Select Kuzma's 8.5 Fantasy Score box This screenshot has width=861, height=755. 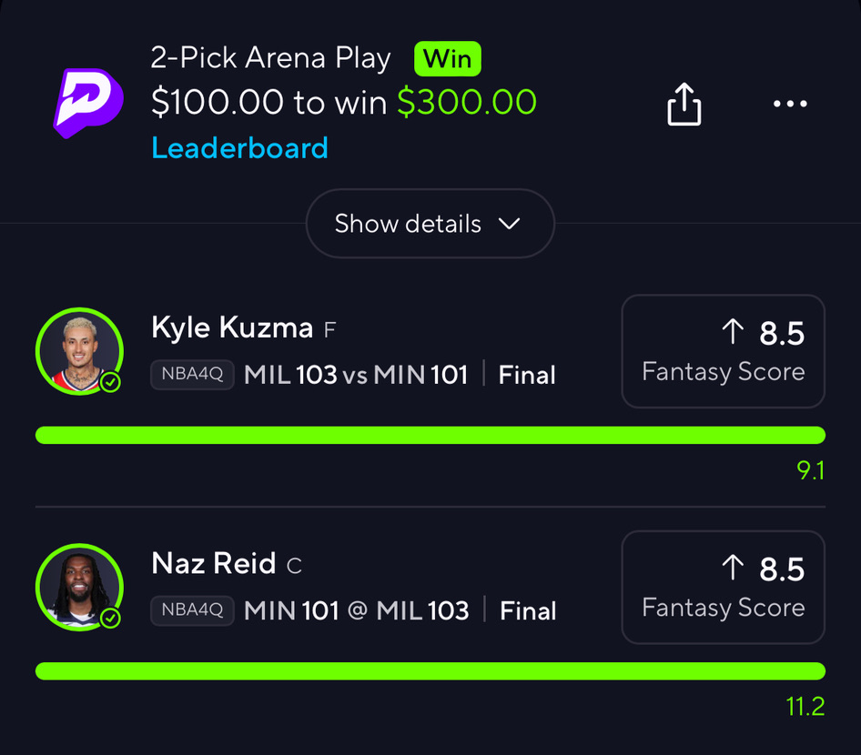pos(723,351)
